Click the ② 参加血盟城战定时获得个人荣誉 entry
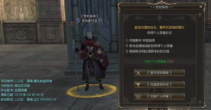The height and width of the screenshot is (110, 211). coord(149,46)
